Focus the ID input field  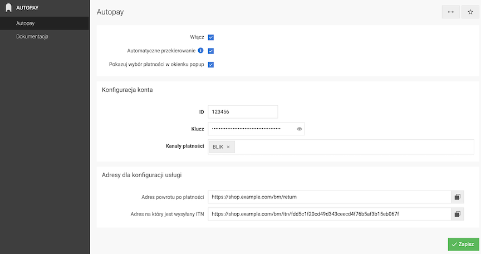click(243, 112)
